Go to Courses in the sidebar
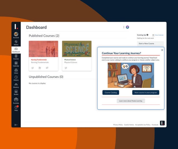 tap(16, 57)
